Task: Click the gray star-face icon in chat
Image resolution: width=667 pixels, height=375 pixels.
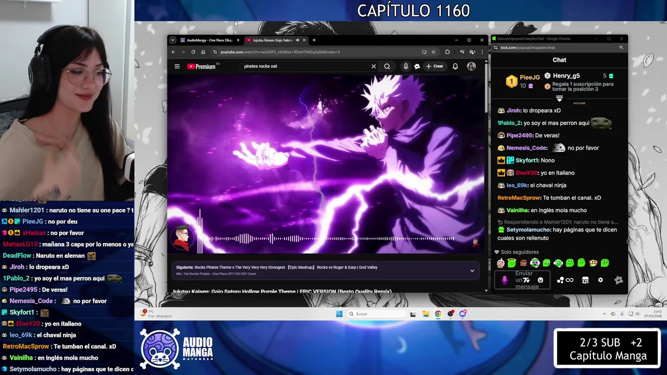Action: click(619, 280)
